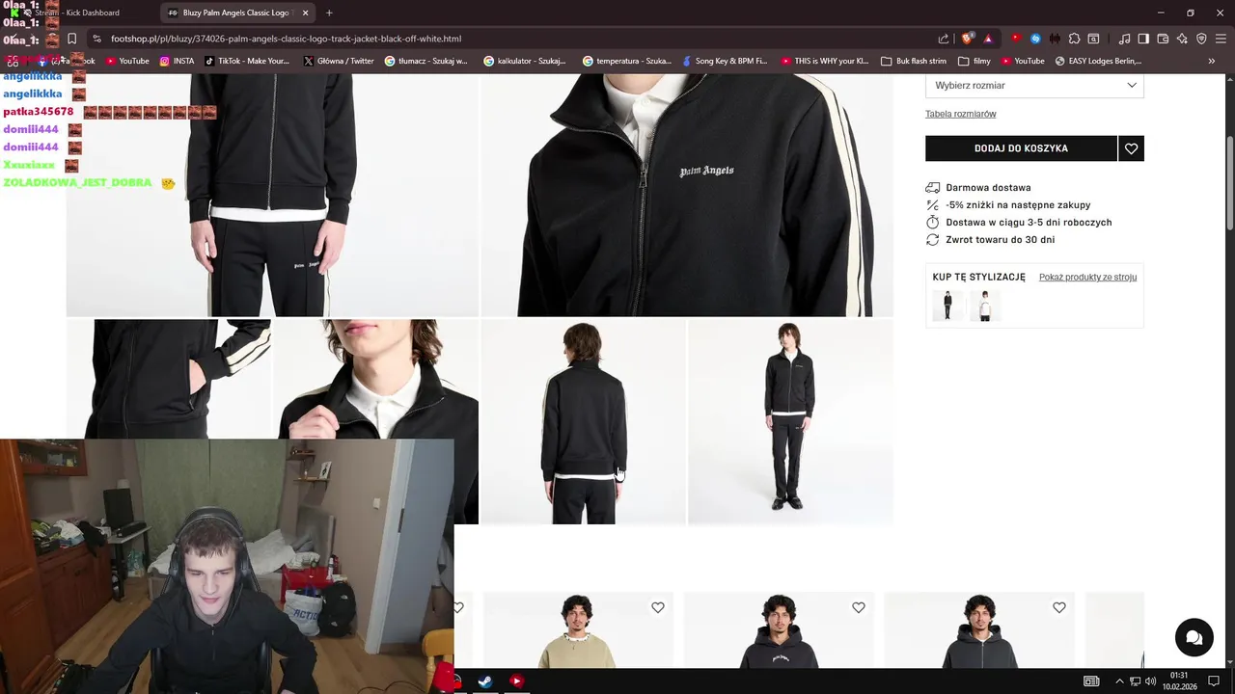Open full-body front view model photo
Image resolution: width=1235 pixels, height=694 pixels.
790,422
